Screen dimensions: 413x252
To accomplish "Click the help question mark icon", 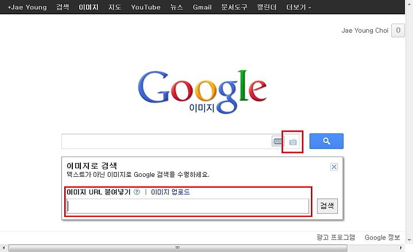I will [x=137, y=192].
